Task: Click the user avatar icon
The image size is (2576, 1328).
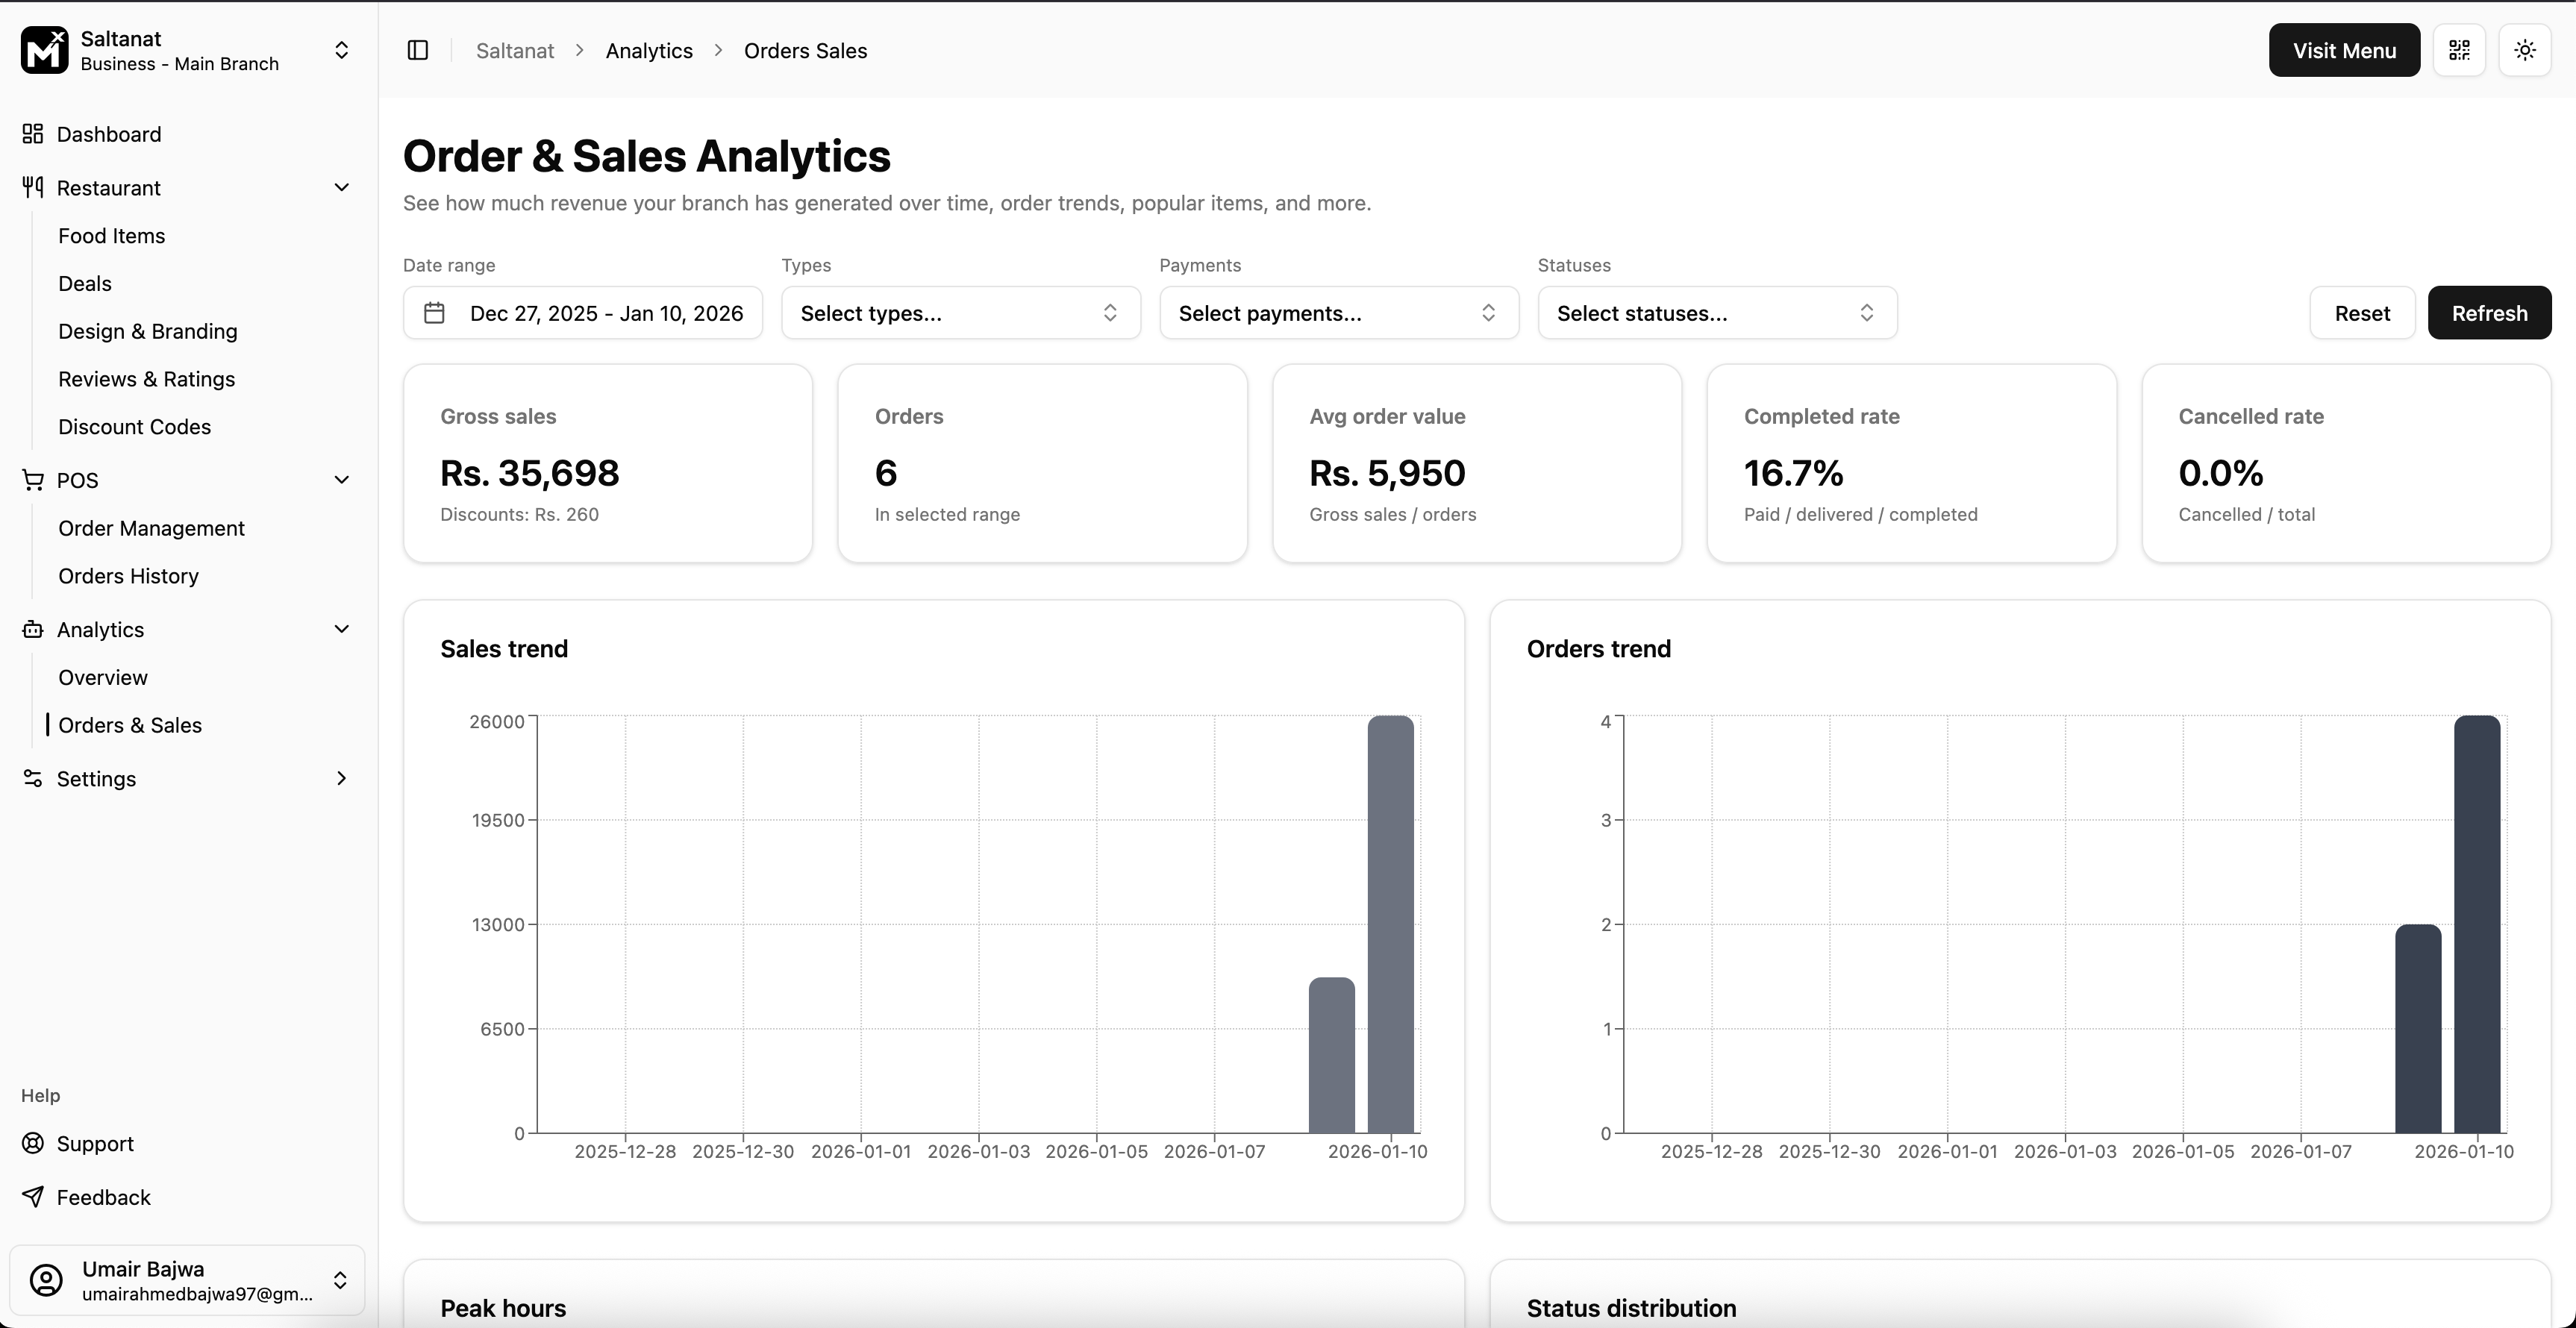Action: click(x=46, y=1280)
